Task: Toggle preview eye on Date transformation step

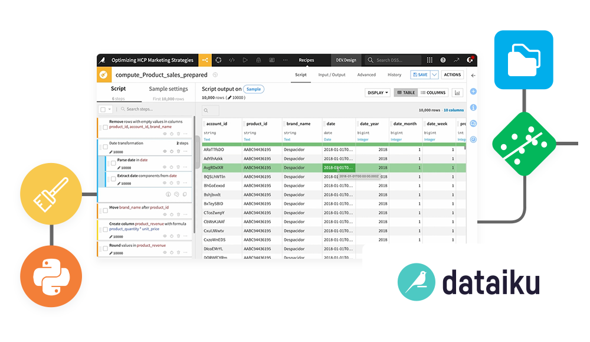Action: click(x=165, y=151)
